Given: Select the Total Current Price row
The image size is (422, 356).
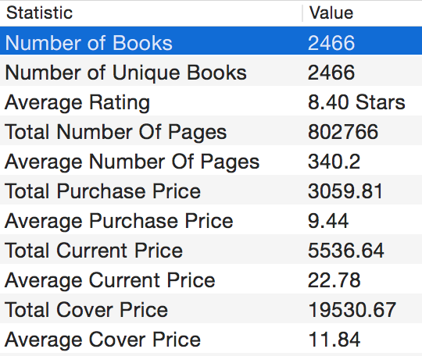Looking at the screenshot, I should coord(211,250).
